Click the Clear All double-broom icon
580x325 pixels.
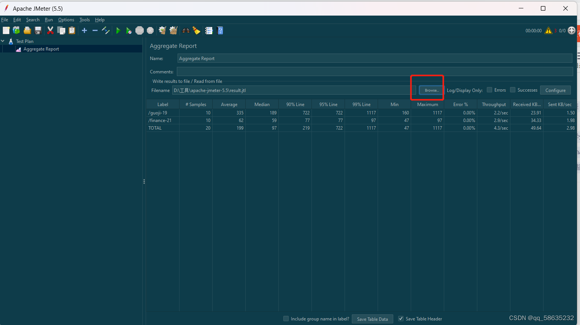[x=173, y=30]
